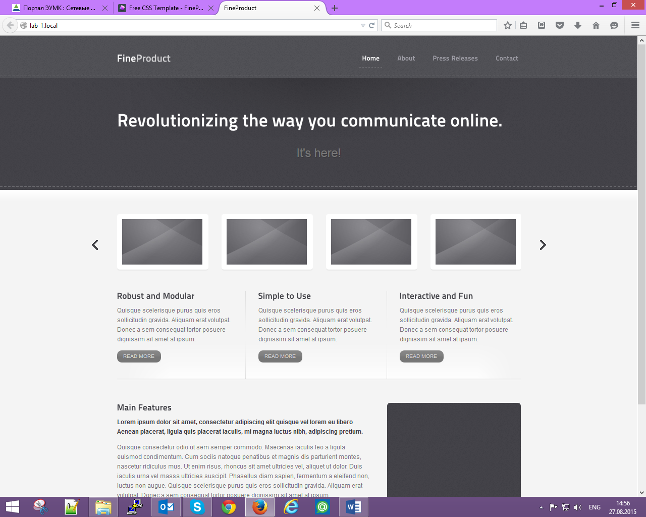Image resolution: width=646 pixels, height=517 pixels.
Task: Show hidden system tray icons
Action: tap(541, 507)
